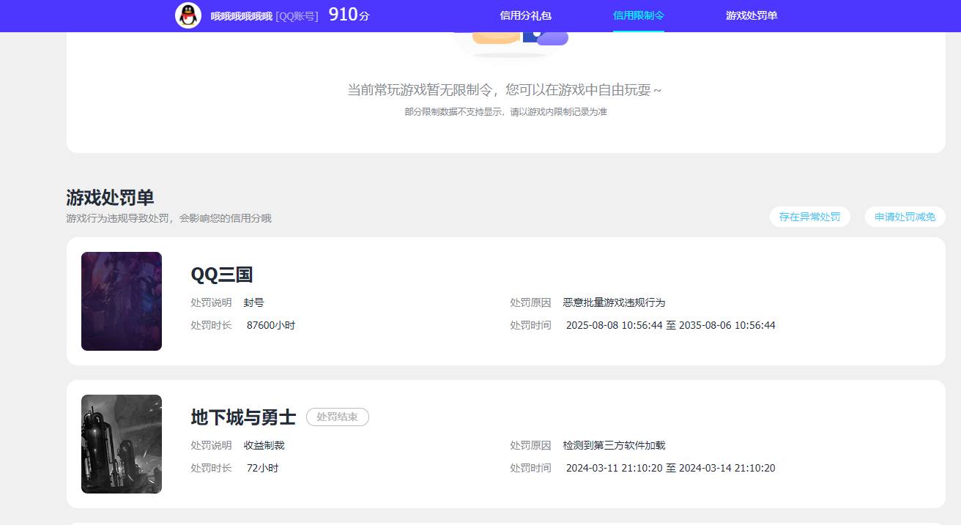961x525 pixels.
Task: Open the 信用限制令 tab
Action: pyautogui.click(x=637, y=15)
